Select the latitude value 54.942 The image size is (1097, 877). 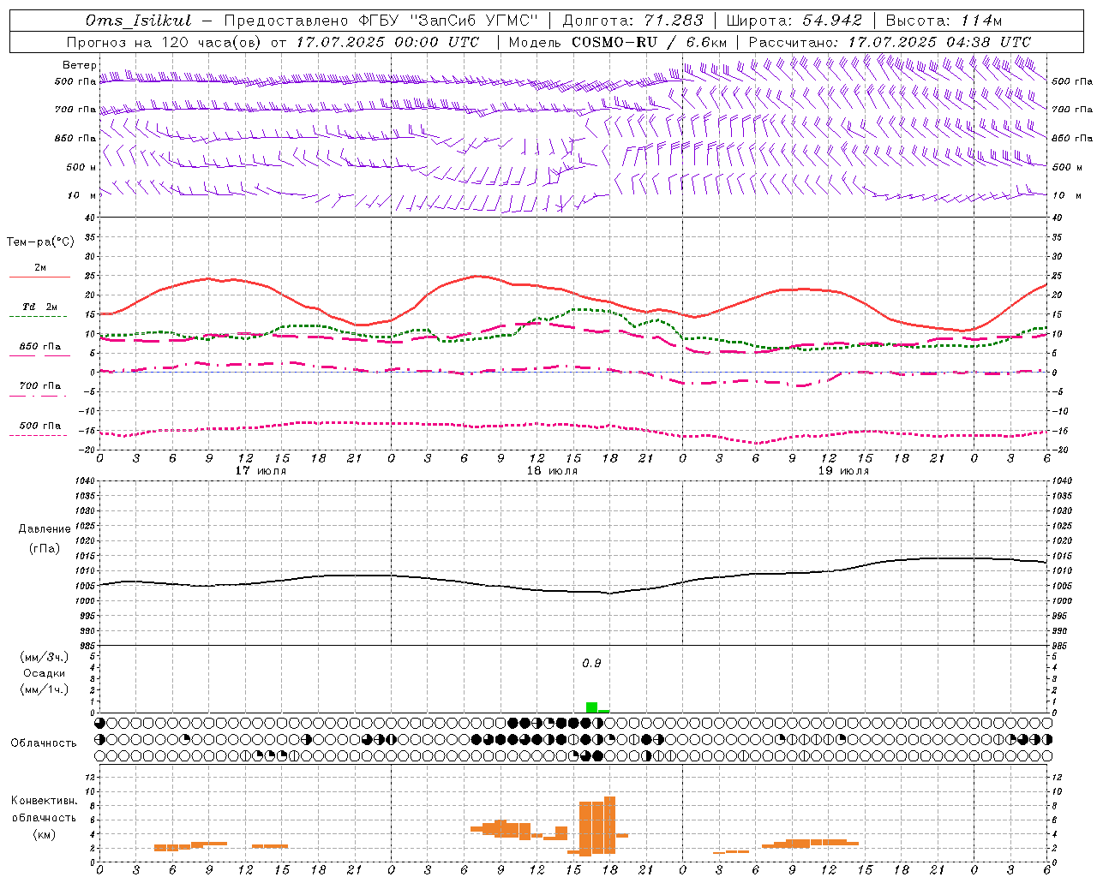click(832, 21)
